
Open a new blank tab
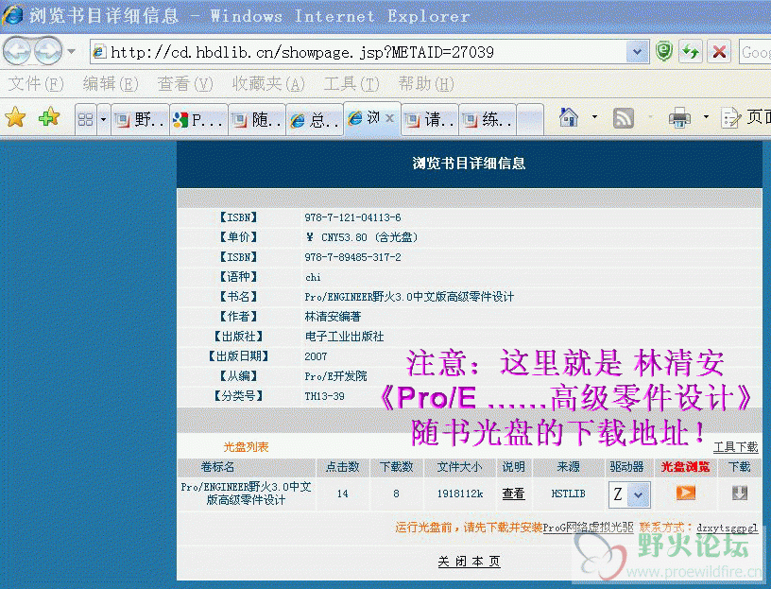[x=530, y=119]
